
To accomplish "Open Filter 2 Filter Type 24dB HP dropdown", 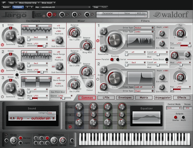I will (144, 87).
